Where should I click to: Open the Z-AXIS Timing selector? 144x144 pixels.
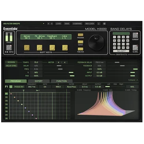[131, 90]
